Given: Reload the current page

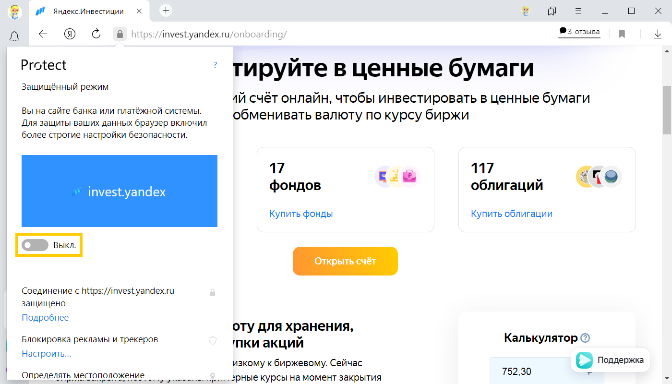Looking at the screenshot, I should pyautogui.click(x=96, y=34).
